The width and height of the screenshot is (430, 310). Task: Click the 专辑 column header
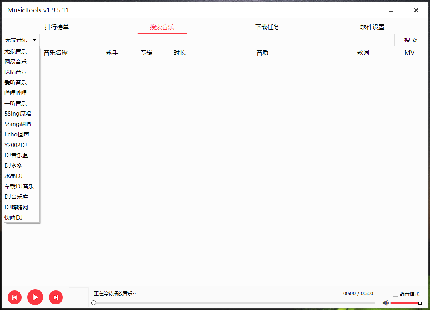(146, 53)
